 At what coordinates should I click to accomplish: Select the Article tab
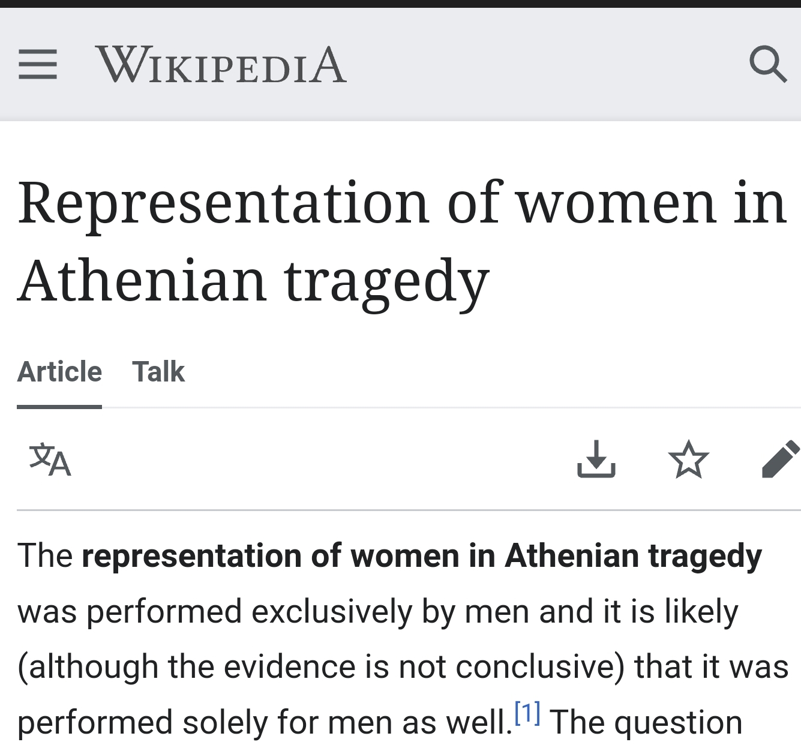(x=59, y=372)
